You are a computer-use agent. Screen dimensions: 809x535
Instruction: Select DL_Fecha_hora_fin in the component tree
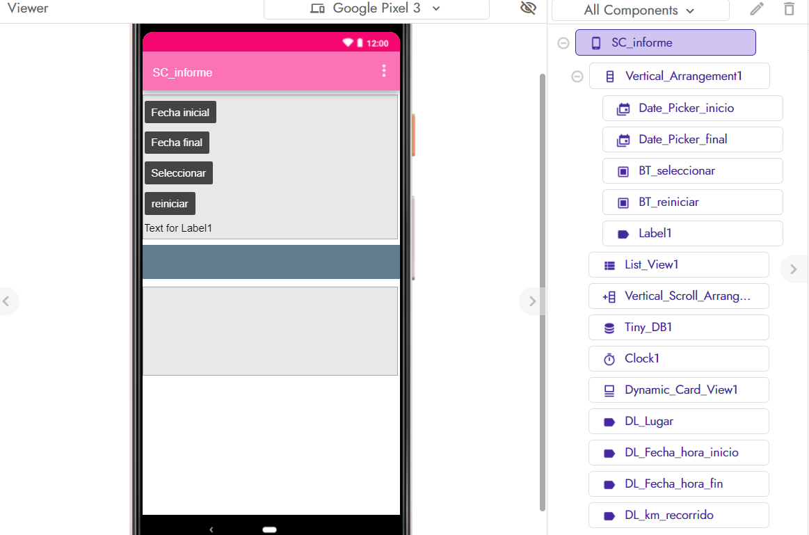(678, 484)
